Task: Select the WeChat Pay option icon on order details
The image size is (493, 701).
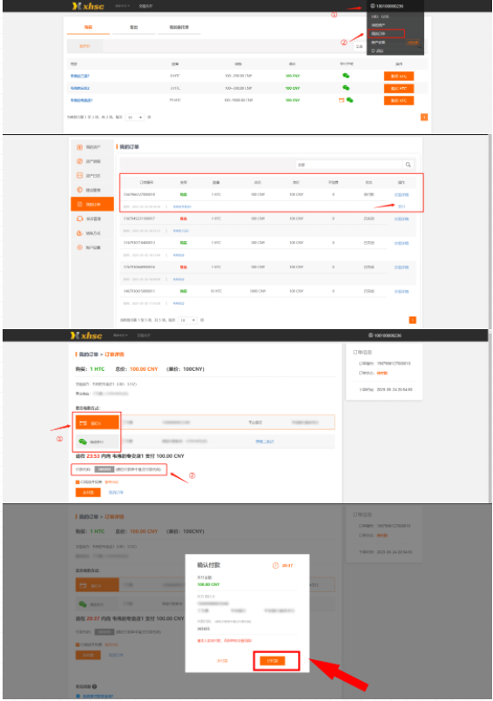Action: 83,441
